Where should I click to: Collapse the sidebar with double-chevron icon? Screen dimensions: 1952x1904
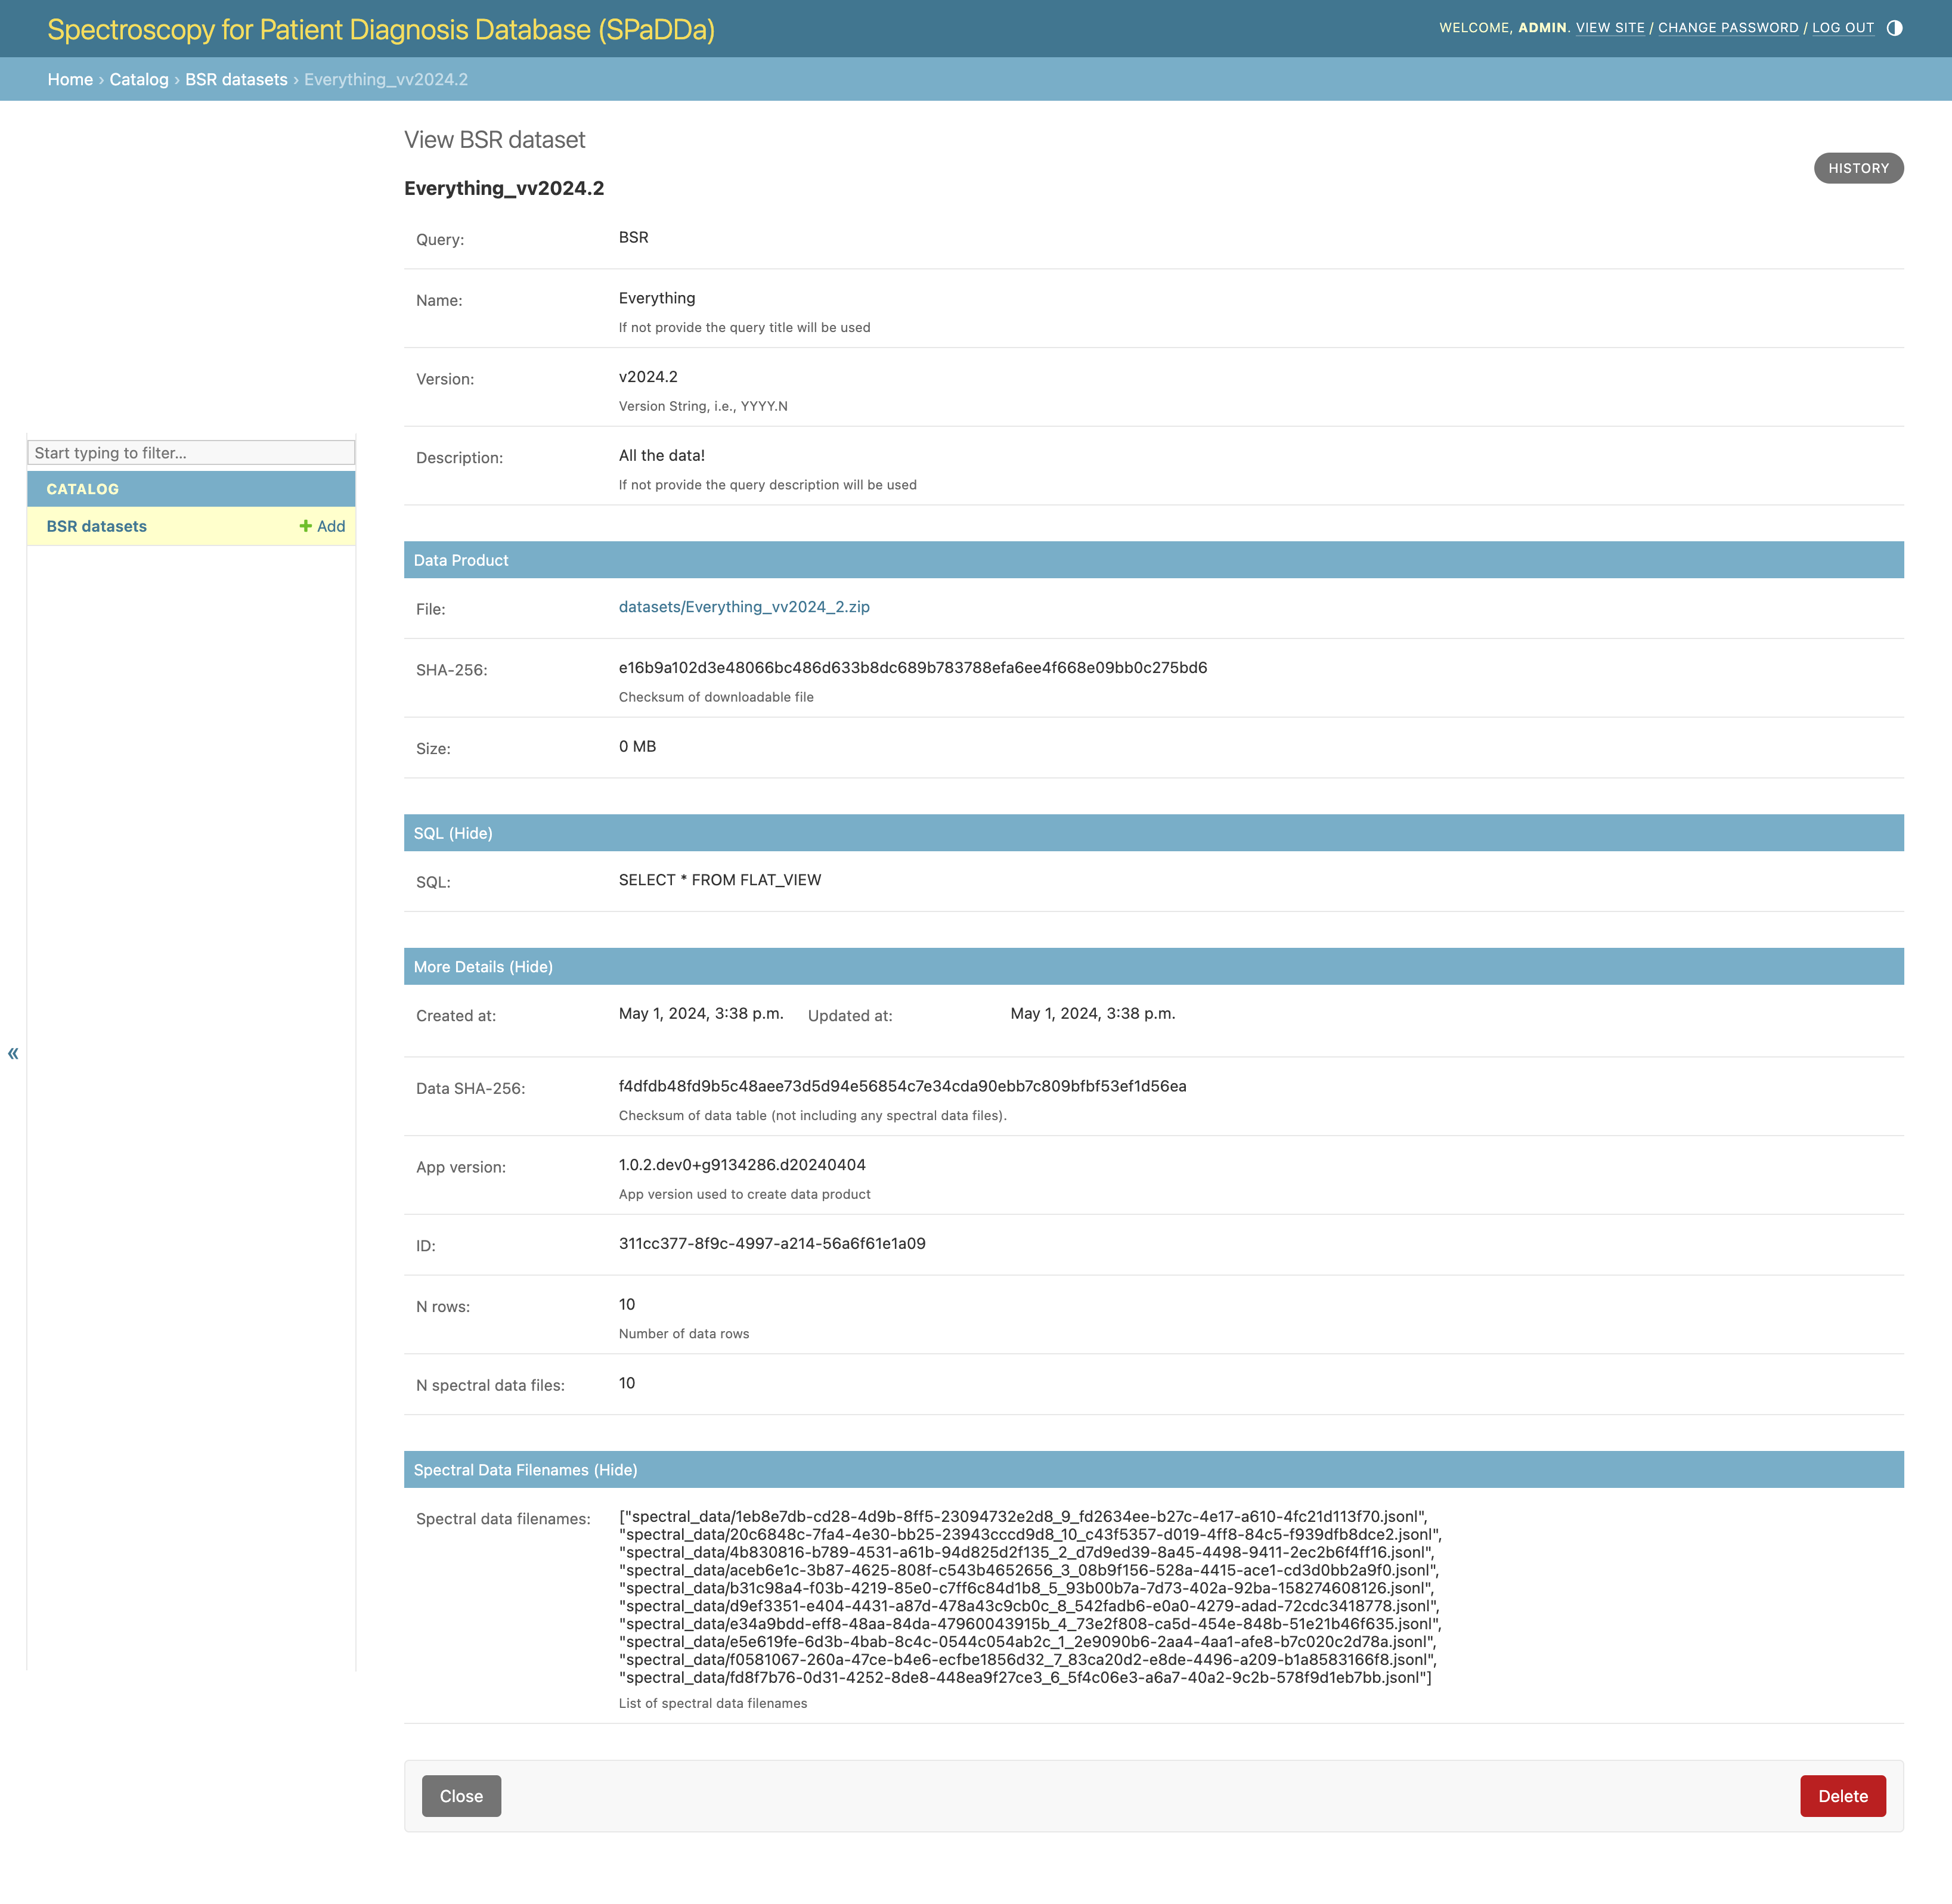coord(13,1053)
